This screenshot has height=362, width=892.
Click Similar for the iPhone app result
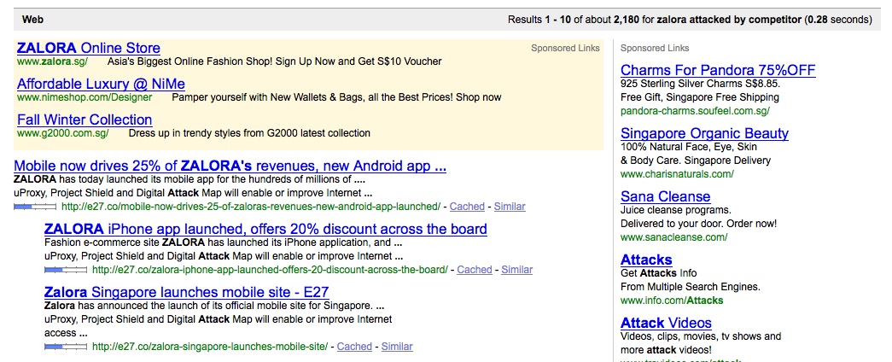point(517,269)
